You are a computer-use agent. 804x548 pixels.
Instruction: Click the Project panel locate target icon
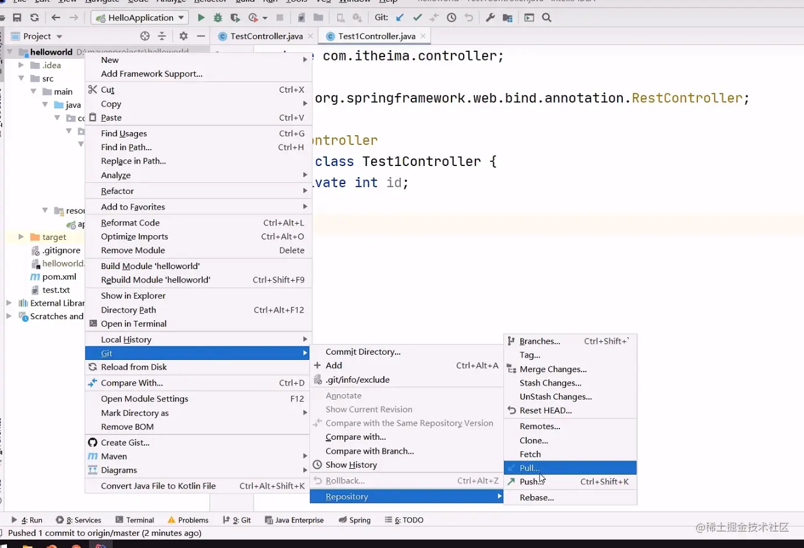145,36
